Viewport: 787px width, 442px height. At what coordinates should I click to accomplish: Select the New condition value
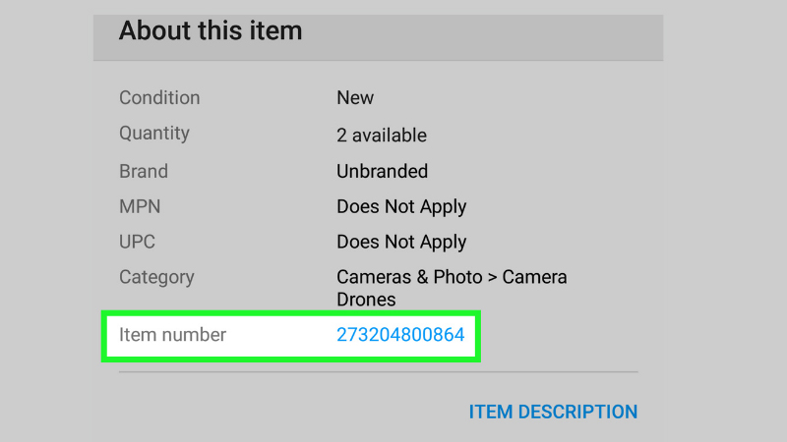click(x=355, y=97)
